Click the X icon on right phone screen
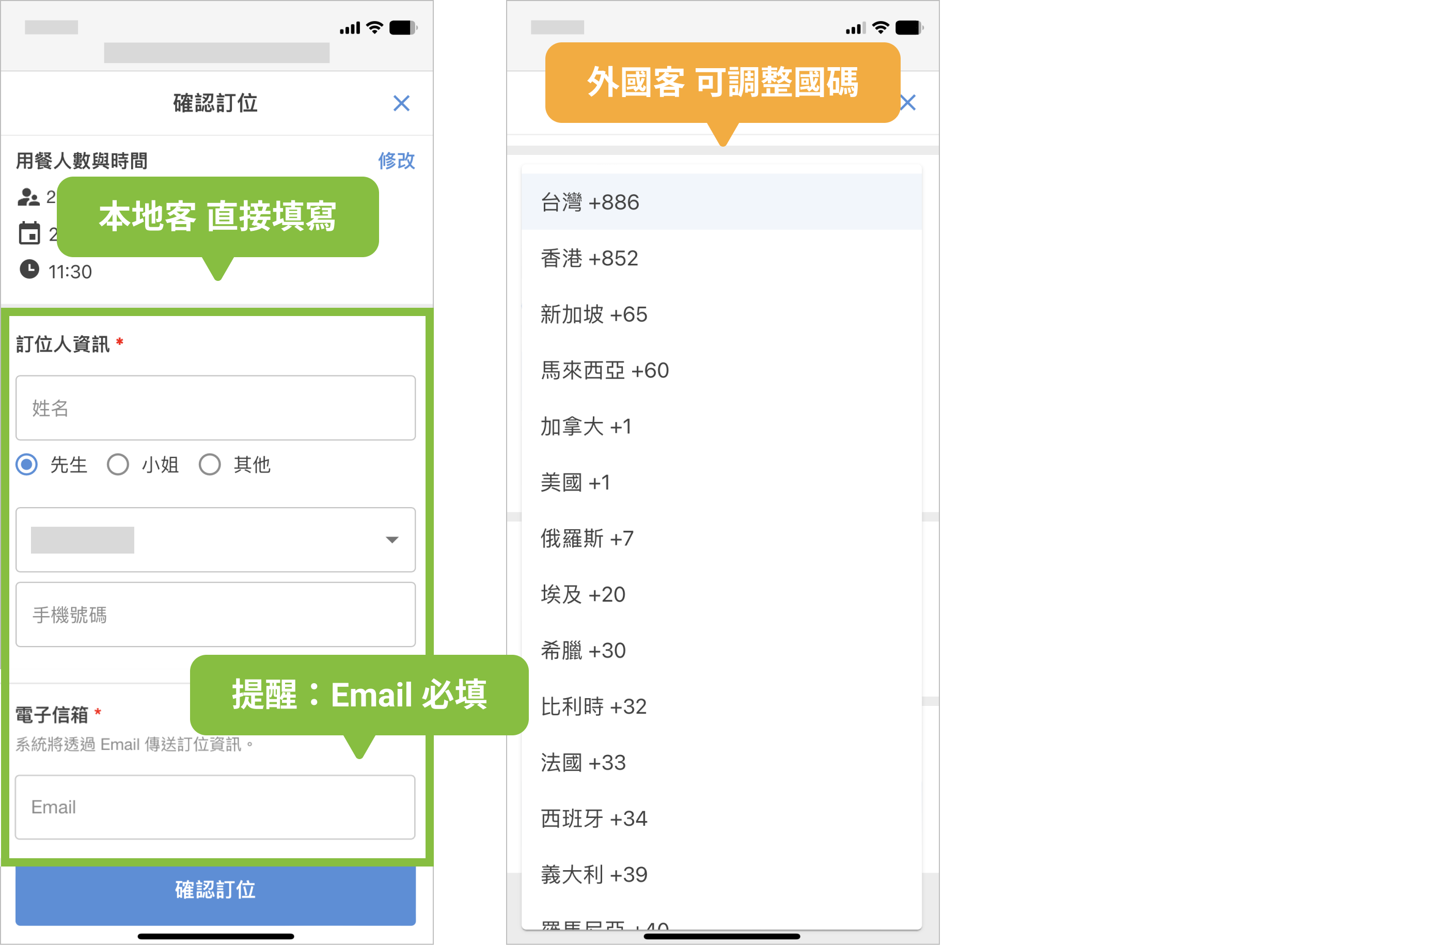1446x945 pixels. pyautogui.click(x=908, y=103)
